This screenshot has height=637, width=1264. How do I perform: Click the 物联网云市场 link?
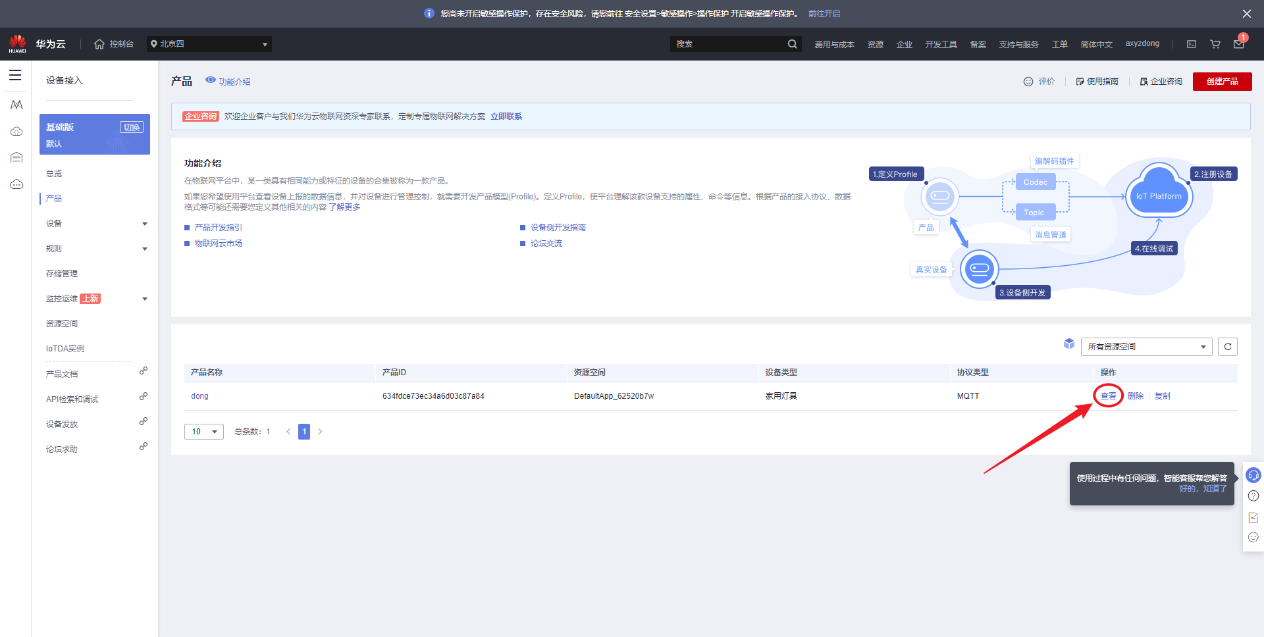pos(219,243)
